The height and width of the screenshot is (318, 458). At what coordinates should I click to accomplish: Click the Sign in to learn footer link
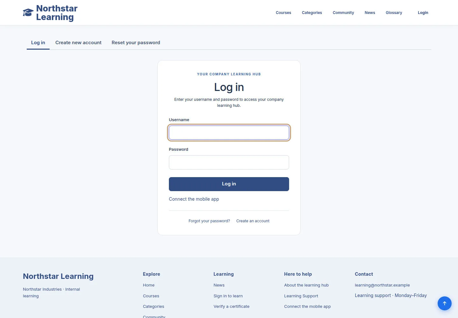[x=228, y=296]
